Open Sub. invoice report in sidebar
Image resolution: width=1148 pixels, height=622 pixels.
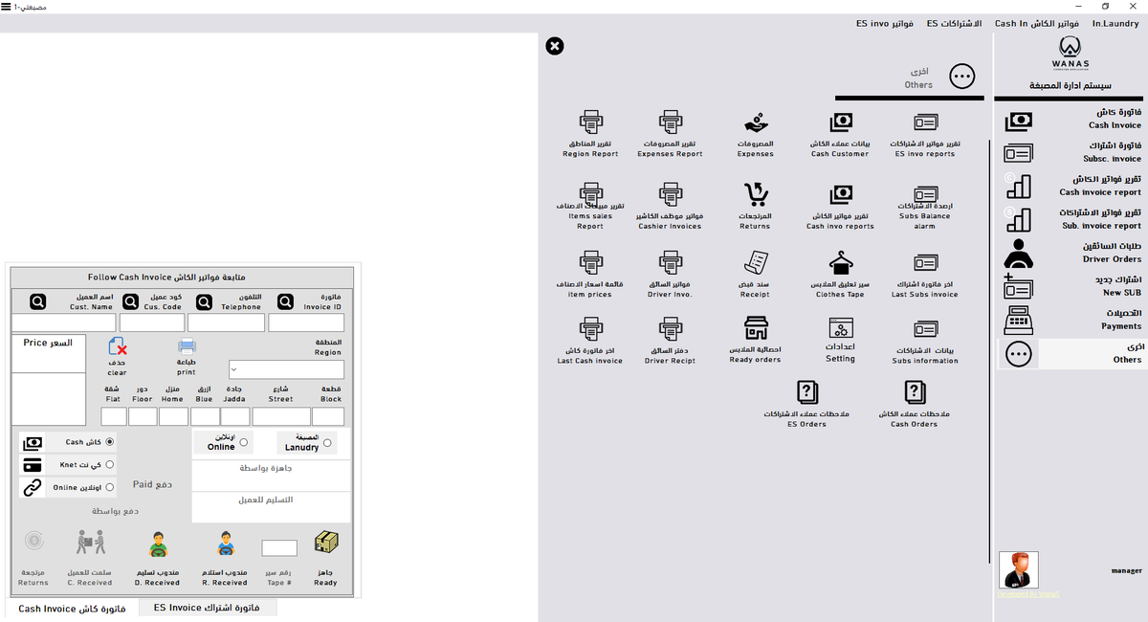coord(1071,219)
